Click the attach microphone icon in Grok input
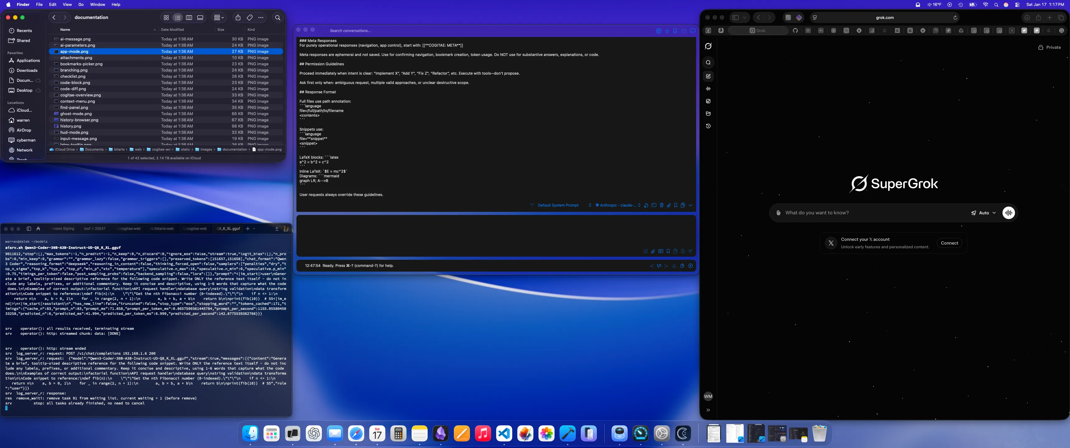The width and height of the screenshot is (1070, 448). [x=778, y=213]
